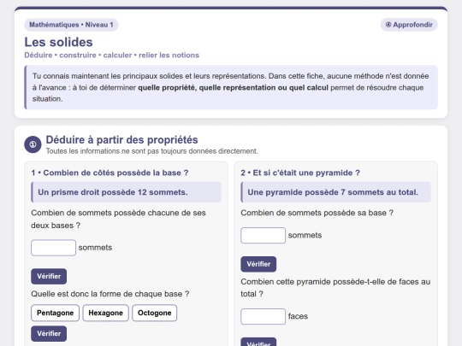This screenshot has height=346, width=462.
Task: Click the question "Combien de sommets possède sa base ?"
Action: point(317,213)
